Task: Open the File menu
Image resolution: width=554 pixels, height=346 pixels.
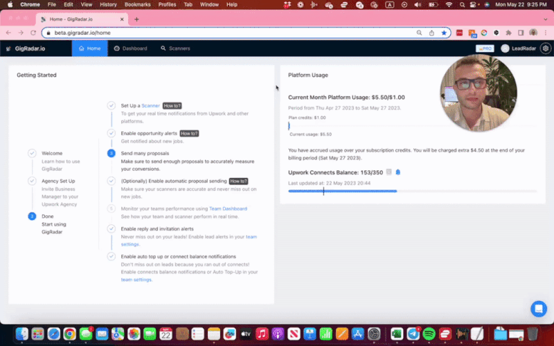Action: 52,5
